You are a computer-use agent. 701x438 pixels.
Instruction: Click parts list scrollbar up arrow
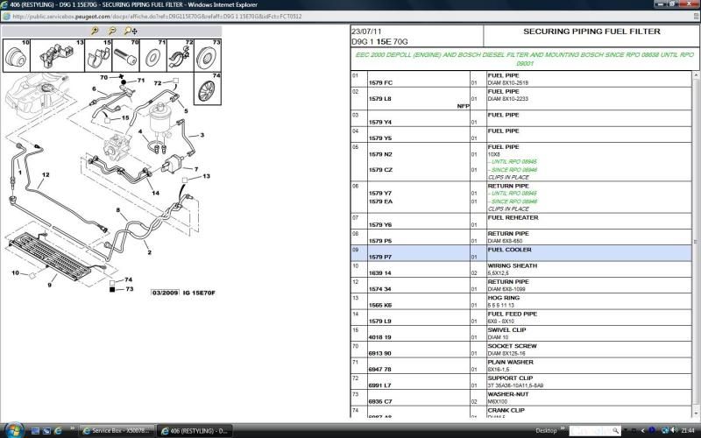(x=696, y=75)
